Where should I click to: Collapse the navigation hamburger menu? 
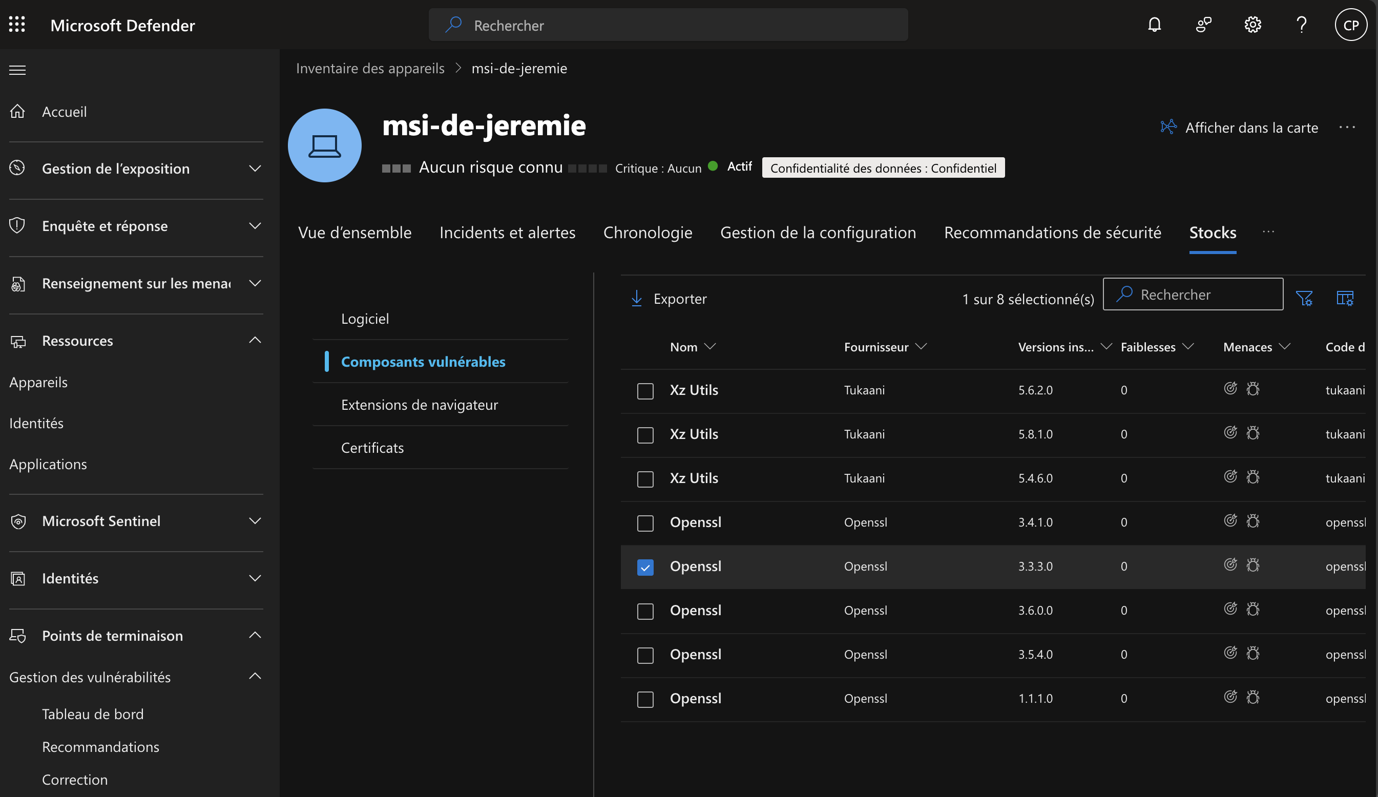[x=17, y=70]
